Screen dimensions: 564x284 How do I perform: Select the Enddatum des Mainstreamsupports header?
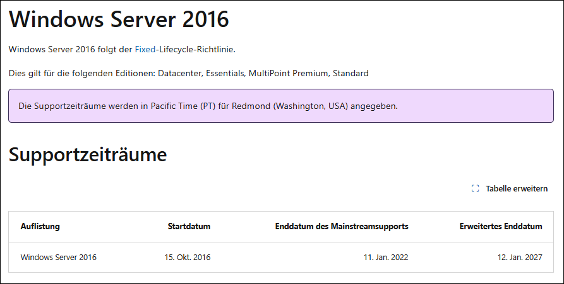pyautogui.click(x=342, y=226)
